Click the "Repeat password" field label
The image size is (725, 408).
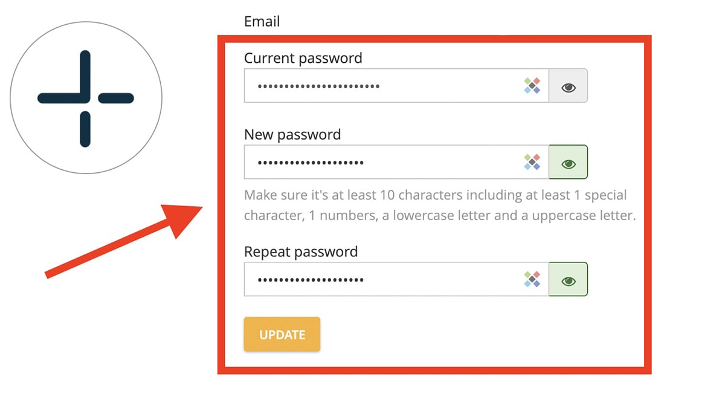(300, 251)
